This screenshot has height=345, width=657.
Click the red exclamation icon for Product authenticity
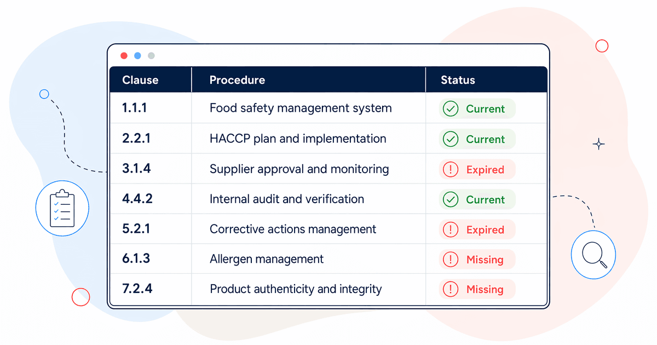450,289
